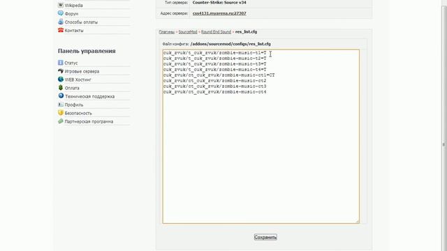Click the WEB Хостинг globe icon
The width and height of the screenshot is (447, 251).
pos(61,79)
